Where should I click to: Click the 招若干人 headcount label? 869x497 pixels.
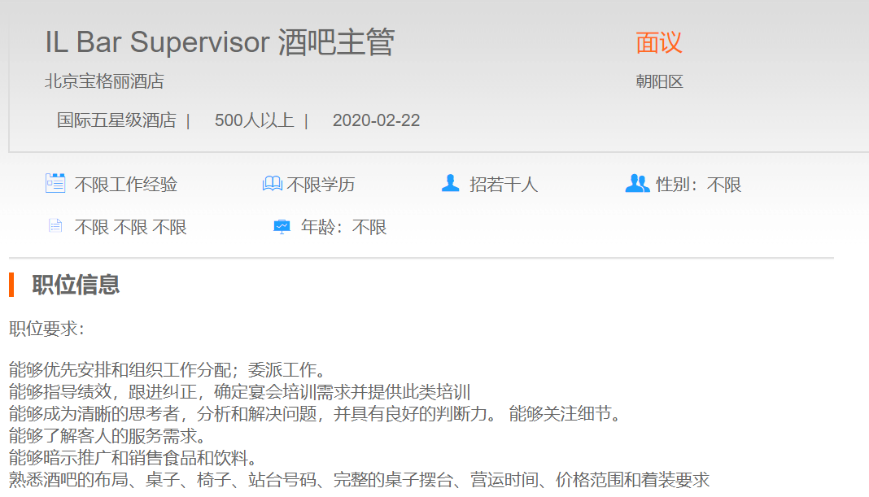tap(504, 185)
